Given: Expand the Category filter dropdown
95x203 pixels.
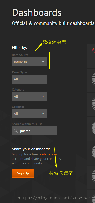Looking at the screenshot, I should 29,96.
